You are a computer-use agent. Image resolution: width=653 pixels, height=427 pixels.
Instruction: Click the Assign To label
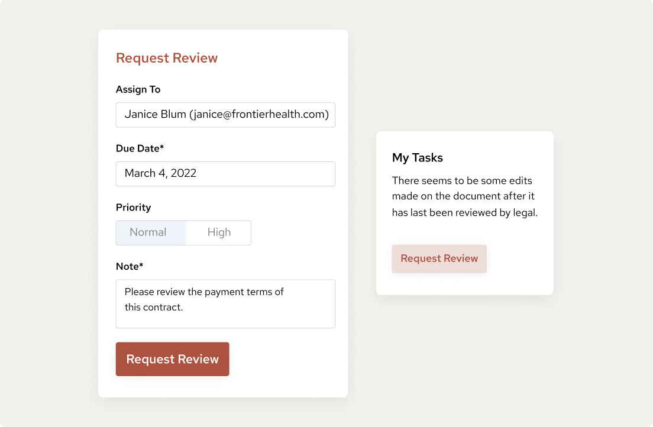[138, 89]
